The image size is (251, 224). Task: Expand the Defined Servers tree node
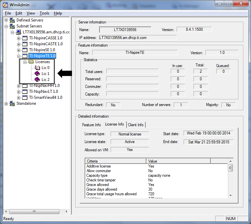[6, 20]
